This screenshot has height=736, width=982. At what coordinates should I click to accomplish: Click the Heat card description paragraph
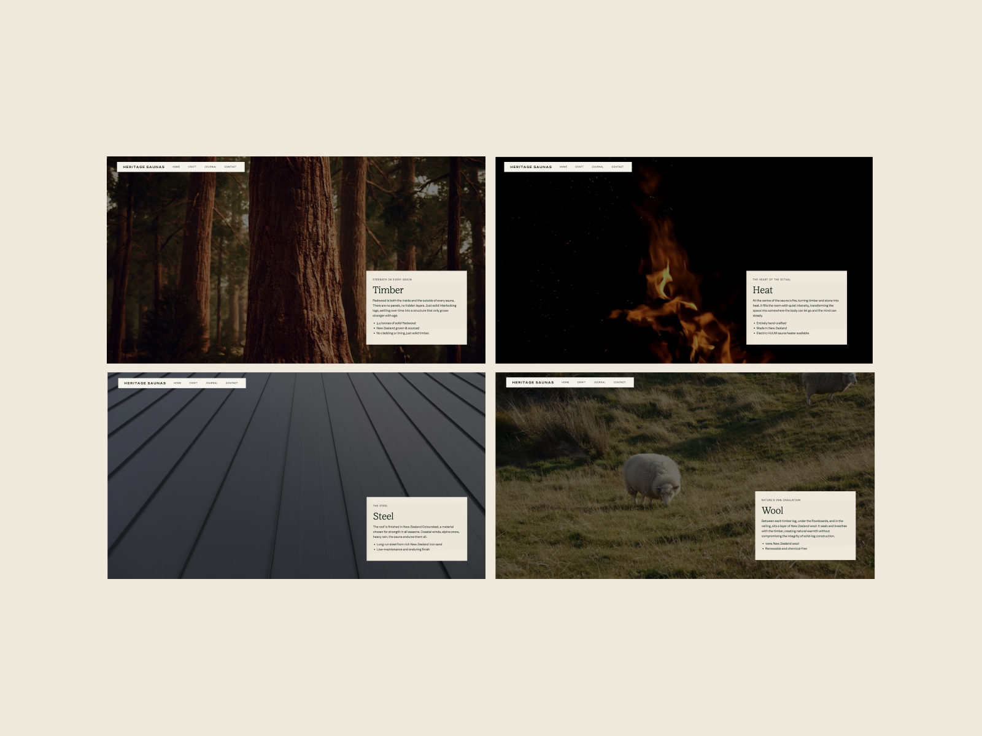[795, 308]
